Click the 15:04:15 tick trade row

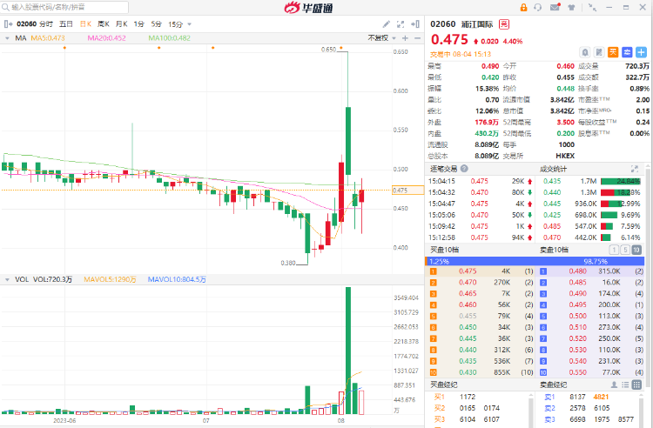point(481,181)
